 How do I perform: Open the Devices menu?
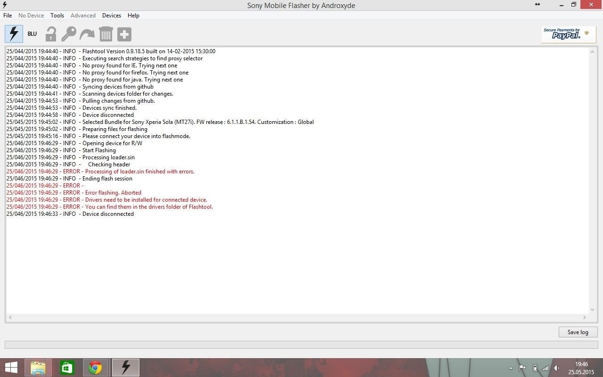coord(112,16)
